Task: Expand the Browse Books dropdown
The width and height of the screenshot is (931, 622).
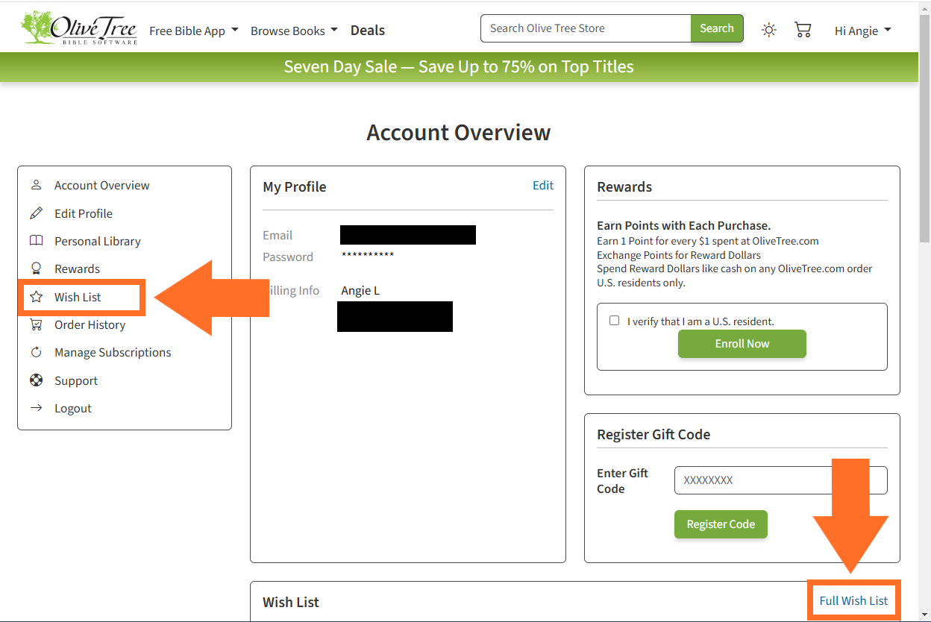Action: [x=294, y=31]
